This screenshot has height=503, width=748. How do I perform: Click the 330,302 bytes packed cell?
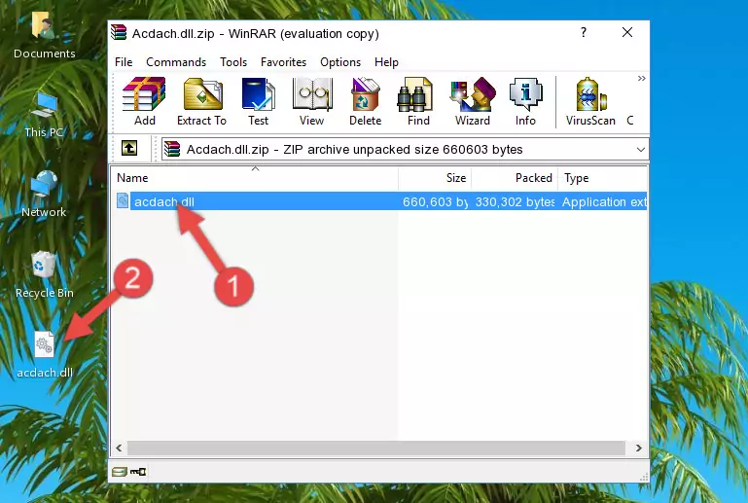tap(515, 201)
